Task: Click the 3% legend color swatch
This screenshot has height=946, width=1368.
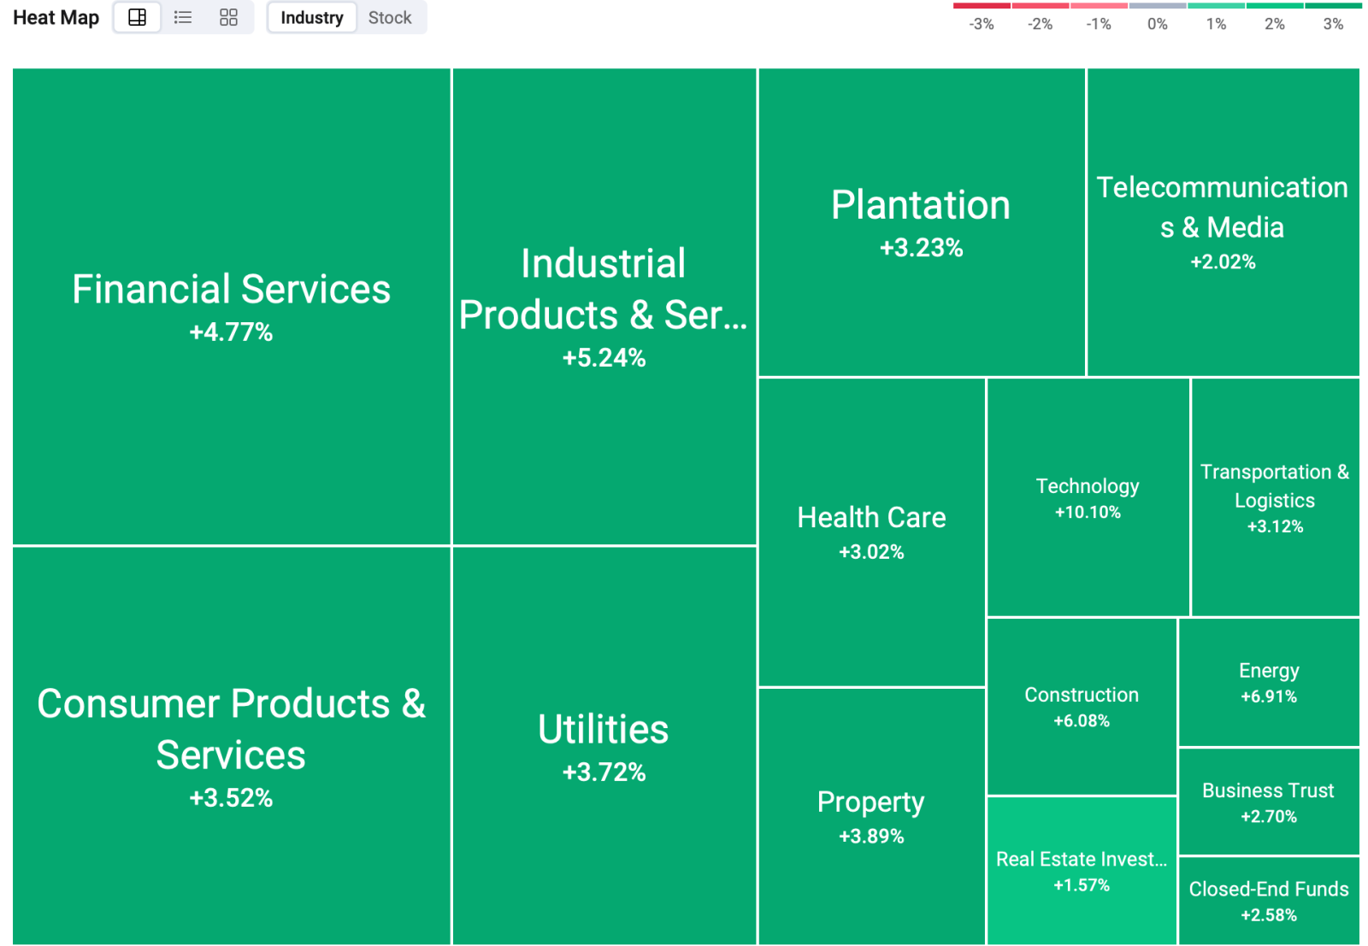Action: [1334, 6]
